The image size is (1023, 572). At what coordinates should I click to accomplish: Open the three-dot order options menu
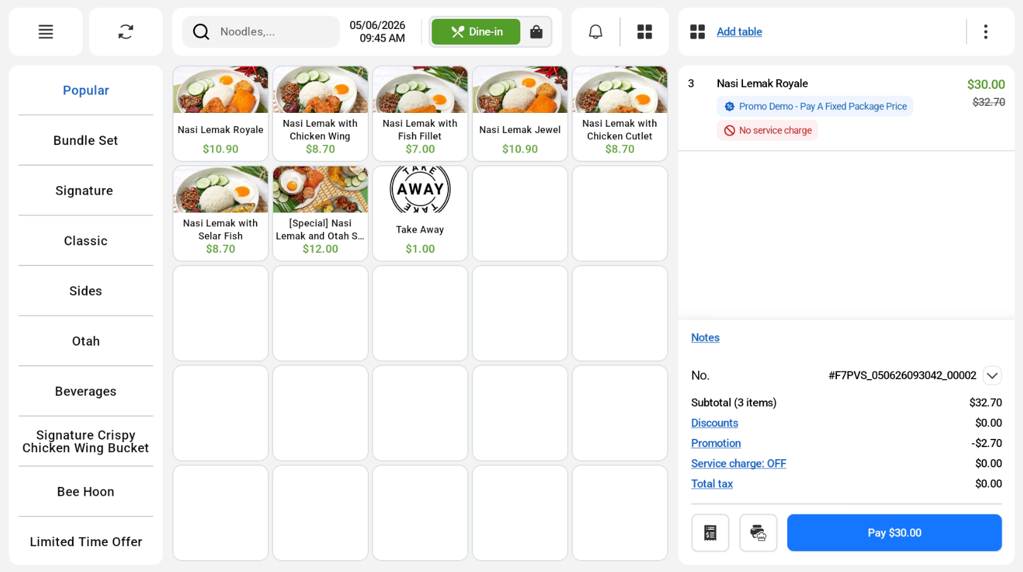985,32
